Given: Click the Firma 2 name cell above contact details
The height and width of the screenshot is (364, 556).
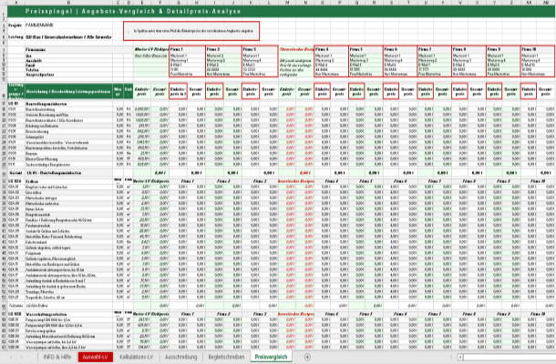Looking at the screenshot, I should (223, 49).
